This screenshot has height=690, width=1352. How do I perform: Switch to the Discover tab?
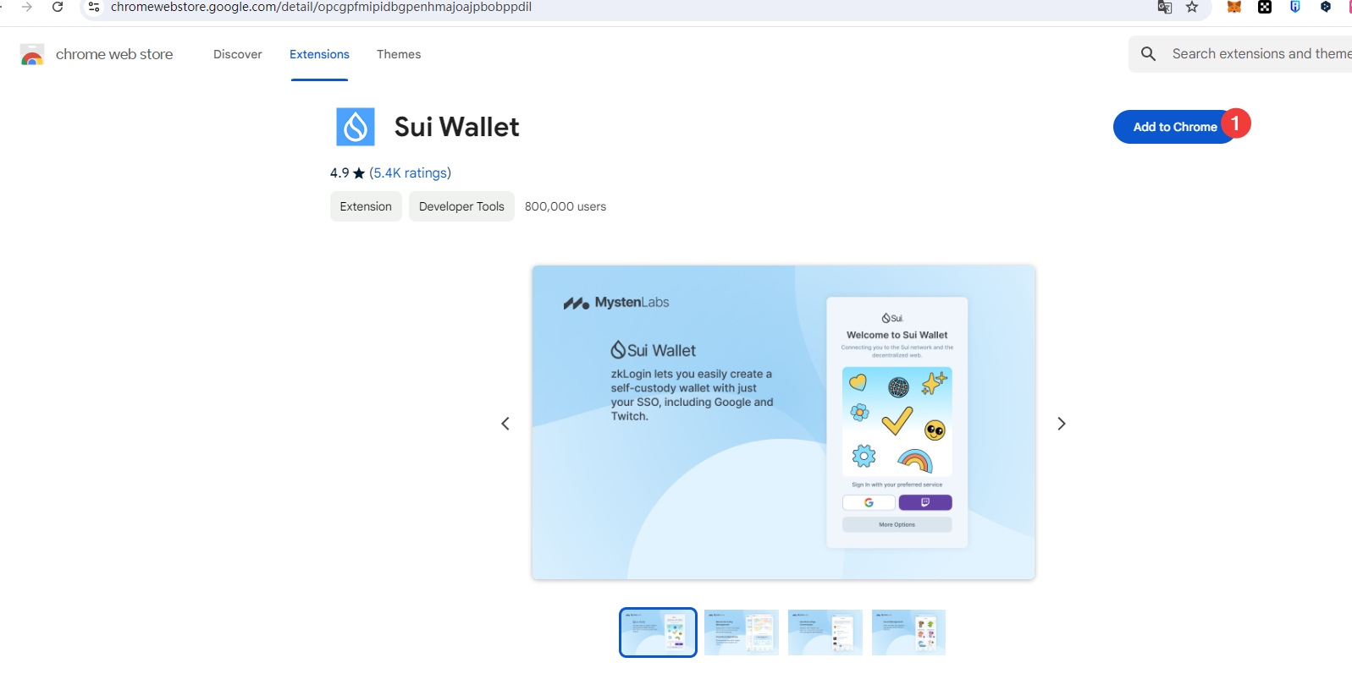(237, 54)
